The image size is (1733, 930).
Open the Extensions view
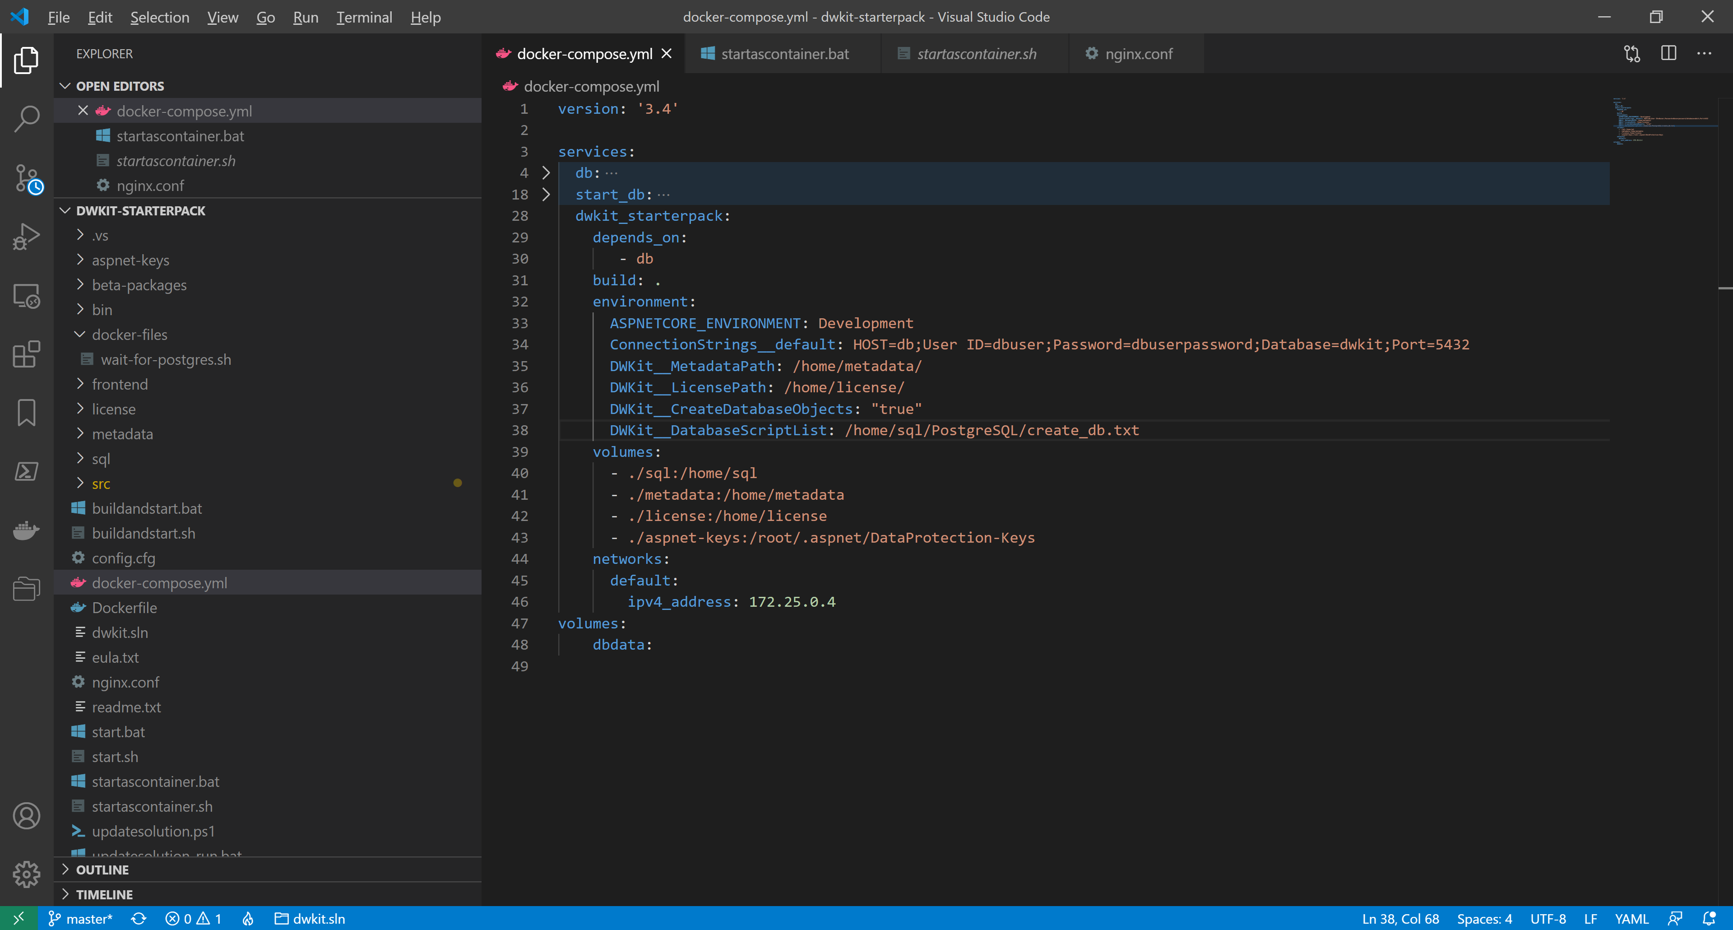[x=26, y=355]
